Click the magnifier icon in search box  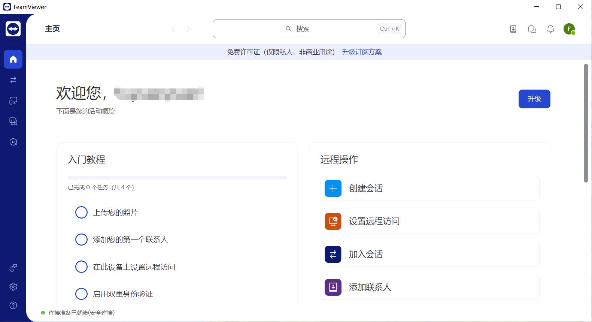click(x=288, y=29)
